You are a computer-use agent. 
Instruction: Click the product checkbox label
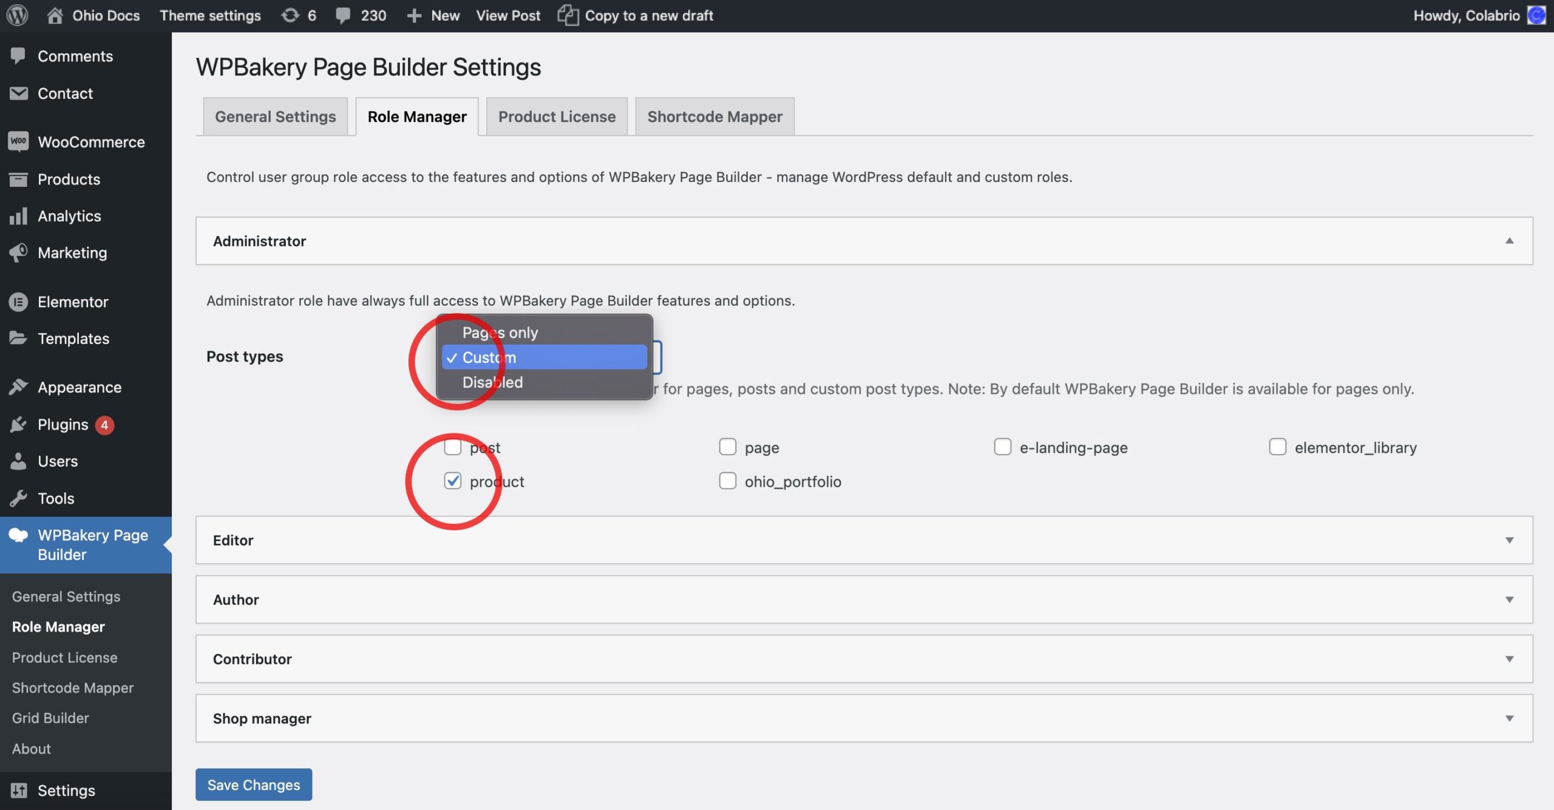pos(497,481)
